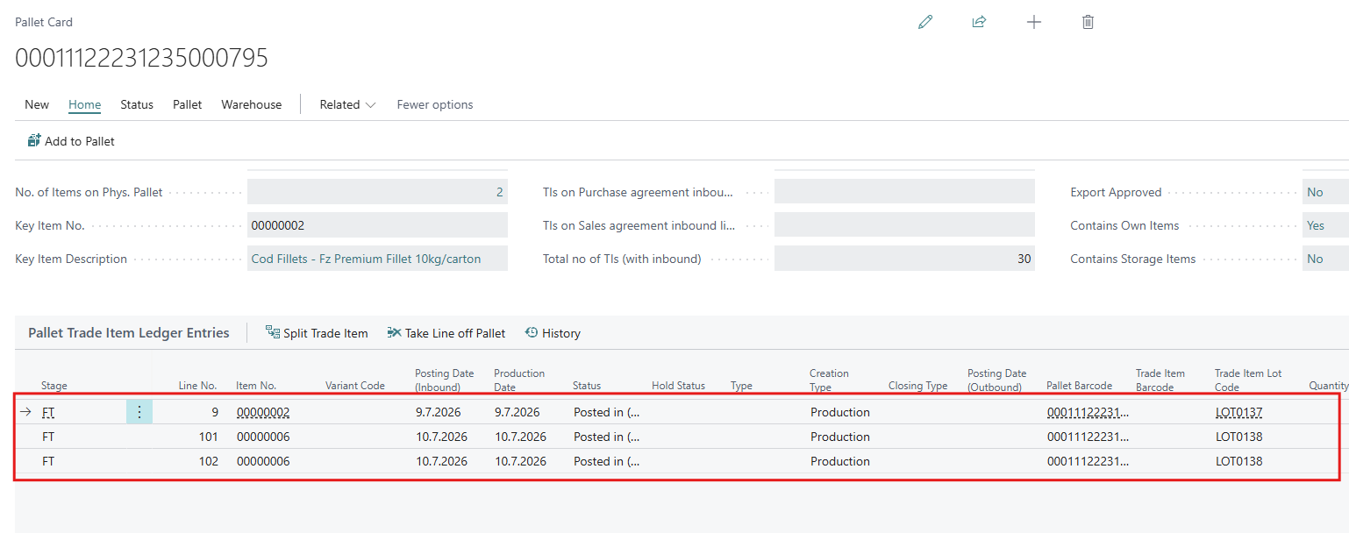
Task: Click TIs on Purchase agreement inbound field
Action: [904, 192]
